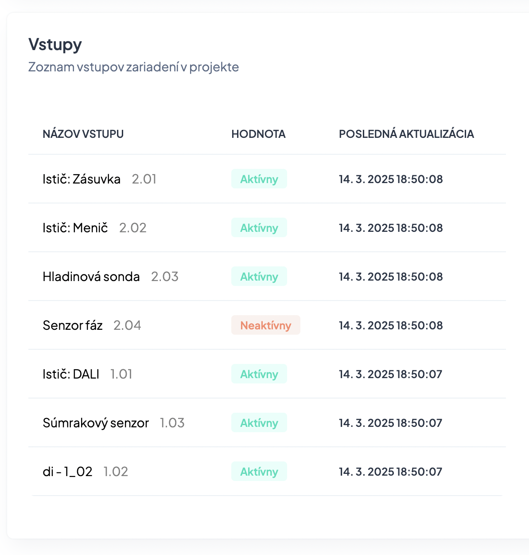Sort by the HODNOTA column header

click(x=258, y=134)
